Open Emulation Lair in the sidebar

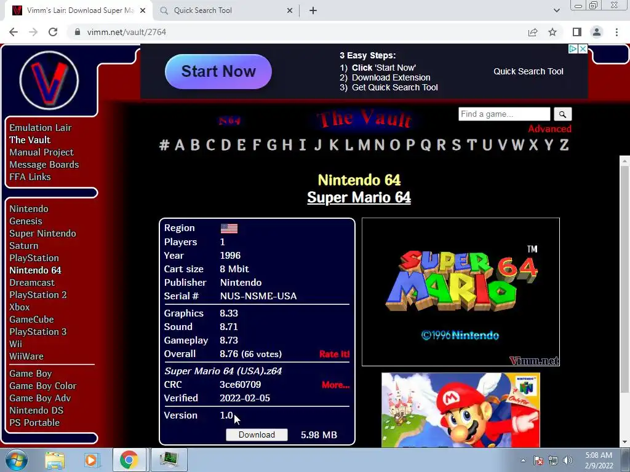coord(41,128)
